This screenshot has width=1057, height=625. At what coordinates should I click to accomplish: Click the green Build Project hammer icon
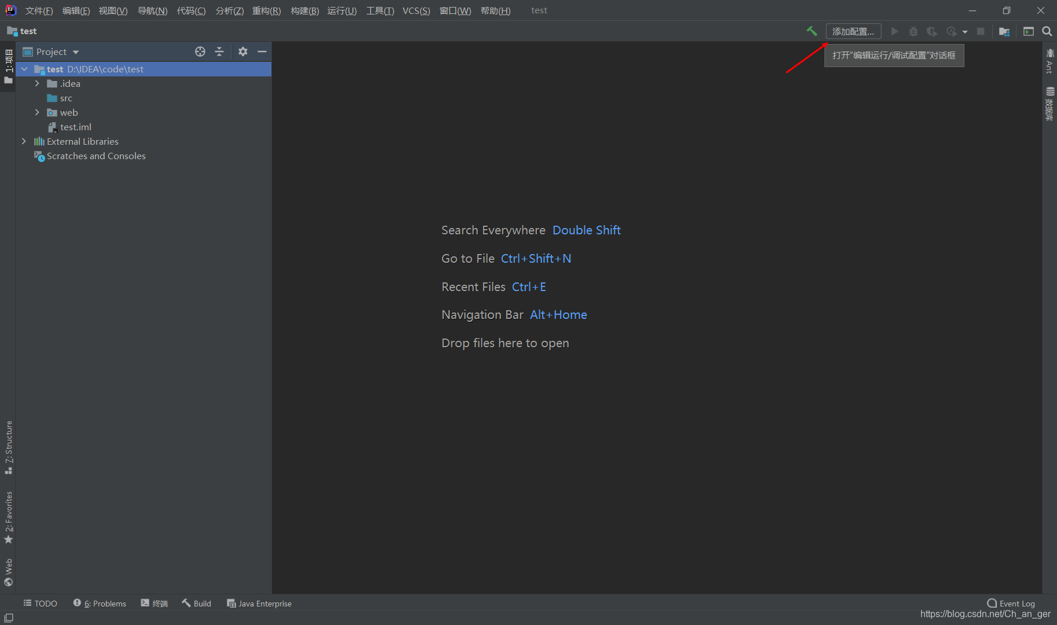click(x=812, y=31)
